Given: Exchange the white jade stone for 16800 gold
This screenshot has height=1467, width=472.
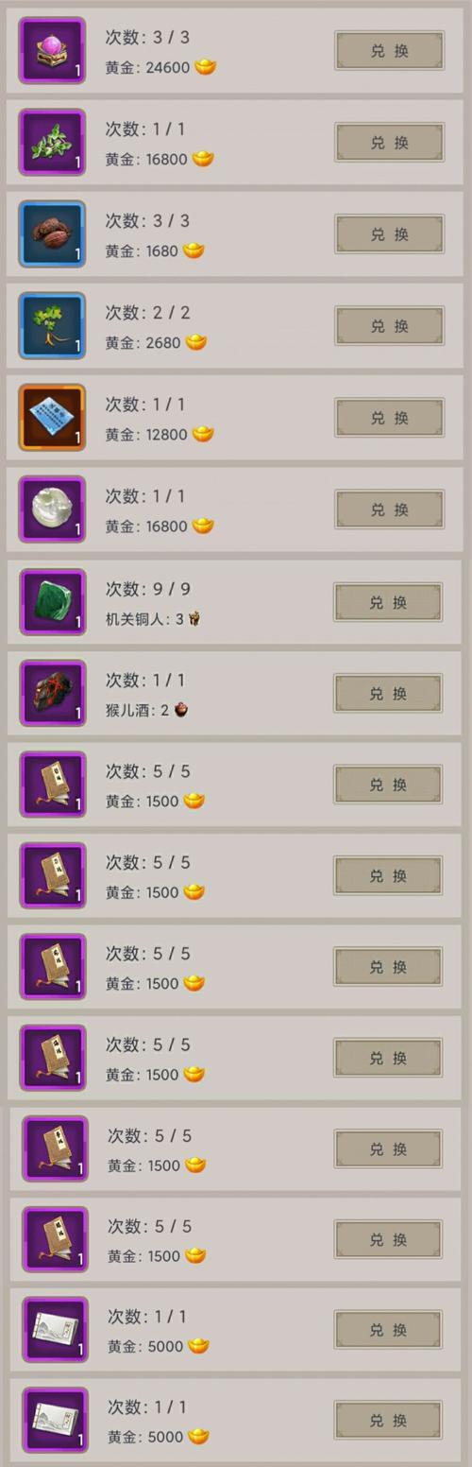Looking at the screenshot, I should point(389,509).
